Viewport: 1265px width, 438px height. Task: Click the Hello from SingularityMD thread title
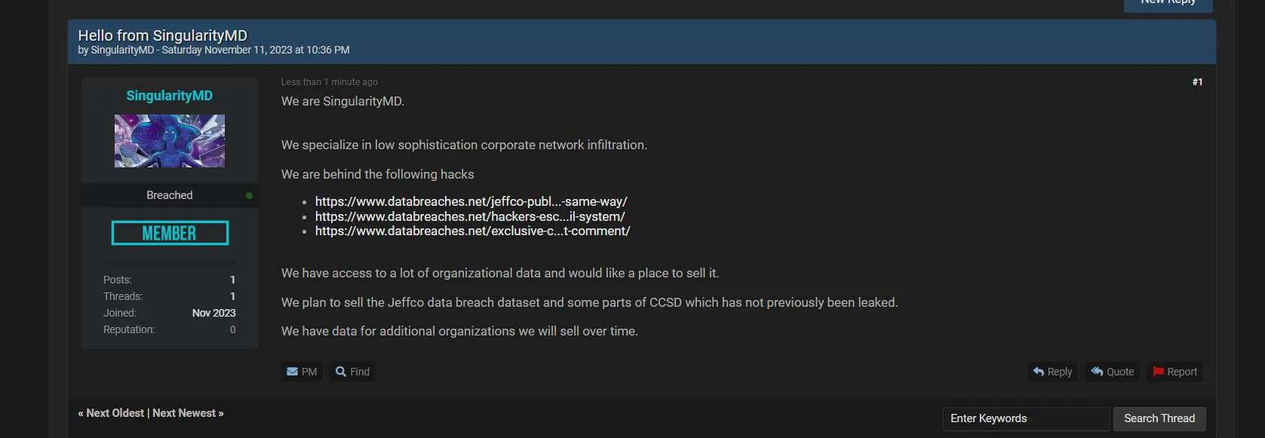[163, 35]
